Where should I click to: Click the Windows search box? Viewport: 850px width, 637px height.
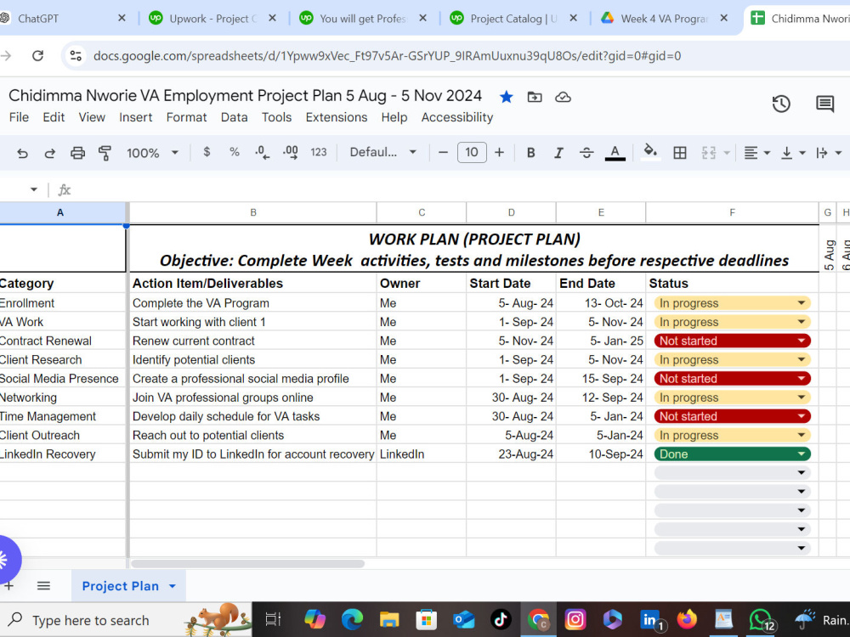click(126, 620)
